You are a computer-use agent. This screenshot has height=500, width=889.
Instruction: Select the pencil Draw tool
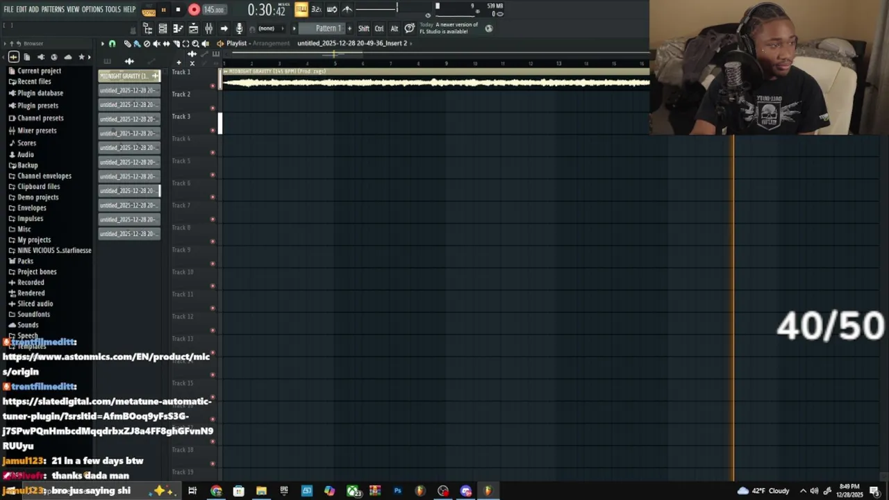click(127, 43)
